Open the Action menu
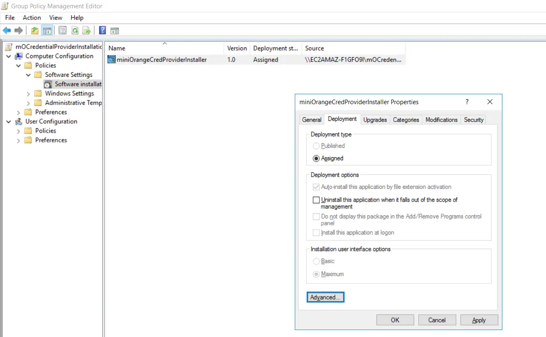546x337 pixels. pos(32,17)
